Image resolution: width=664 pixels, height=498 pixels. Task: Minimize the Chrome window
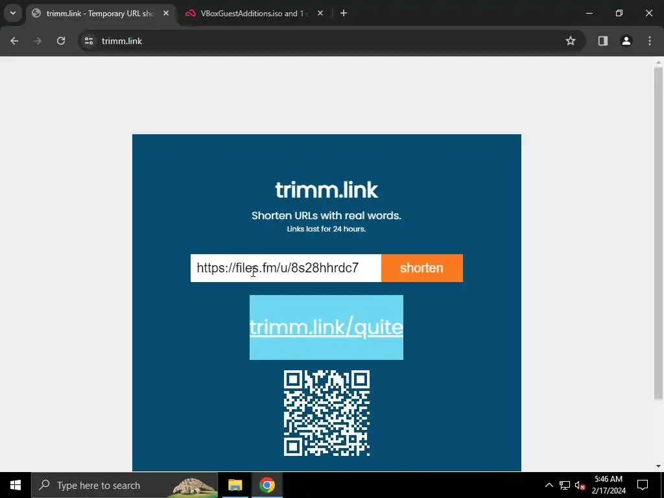pyautogui.click(x=589, y=14)
